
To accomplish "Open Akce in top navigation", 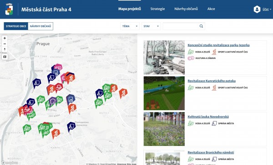I will [x=211, y=9].
